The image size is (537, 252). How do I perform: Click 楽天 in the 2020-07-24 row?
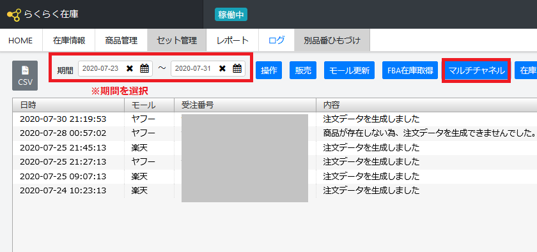coord(139,191)
